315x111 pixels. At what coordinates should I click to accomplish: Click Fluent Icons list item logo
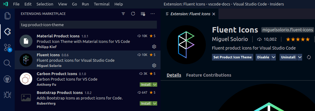(26, 60)
